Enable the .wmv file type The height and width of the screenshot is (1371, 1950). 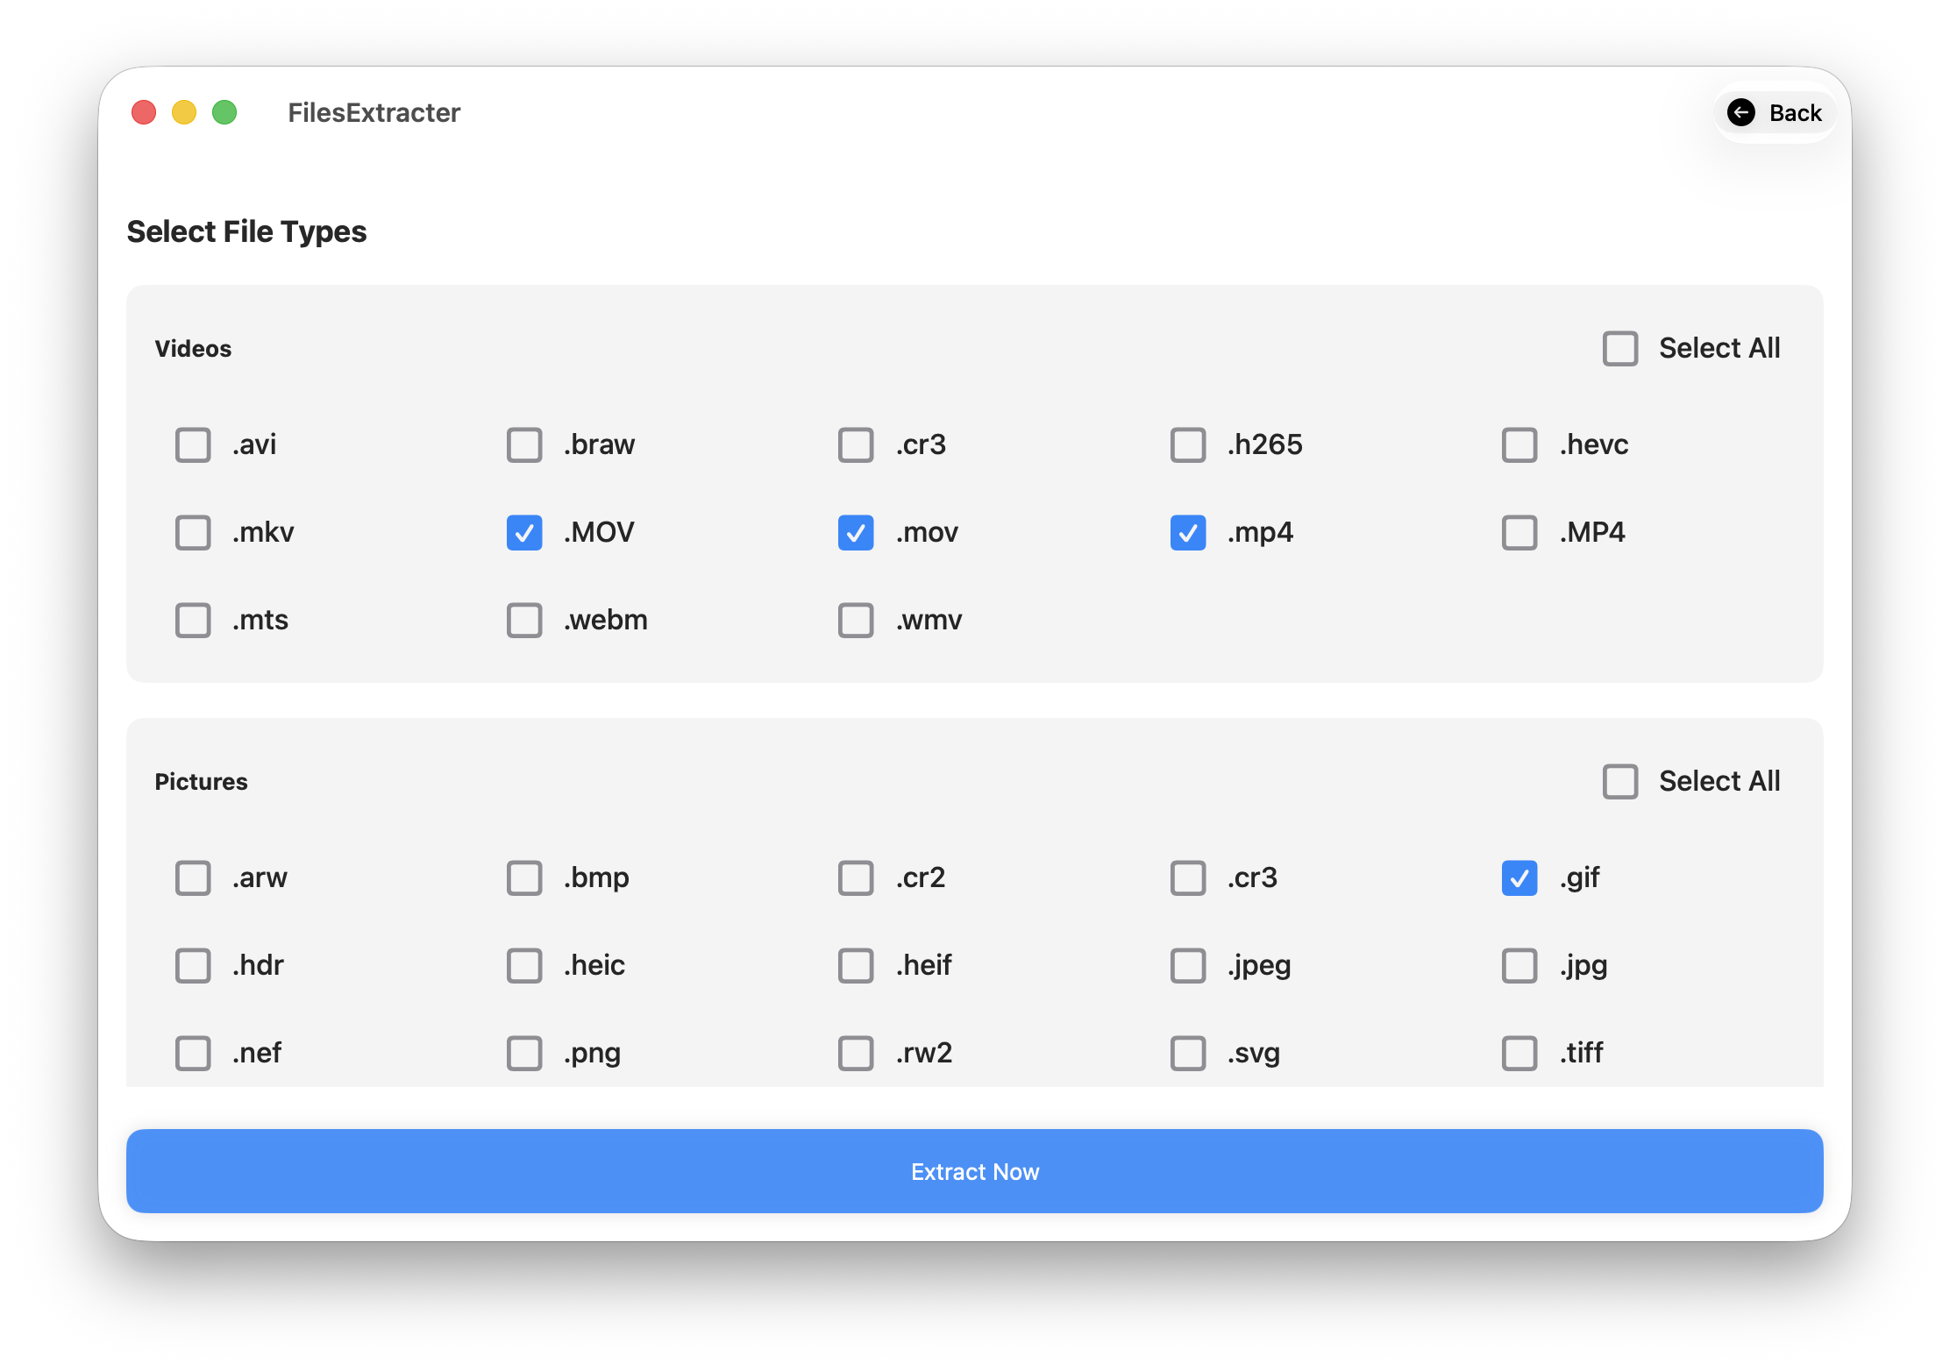(856, 620)
